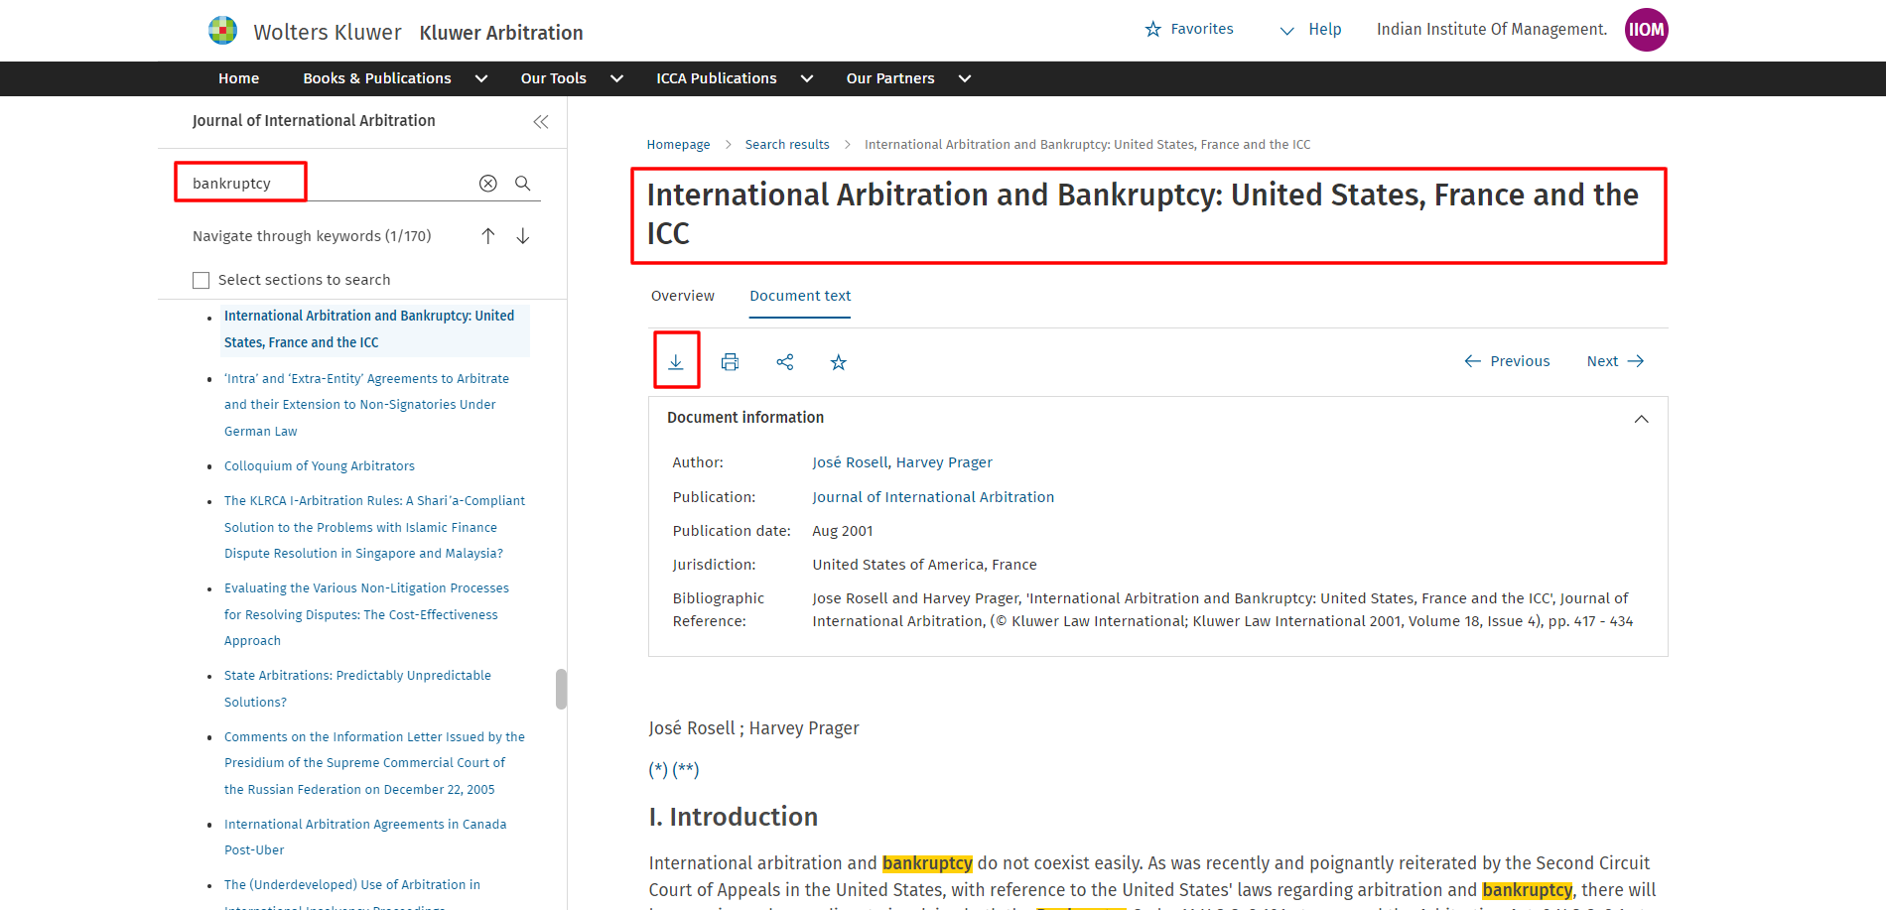Screen dimensions: 1886x910
Task: Click the (**) footnote reference
Action: [x=686, y=770]
